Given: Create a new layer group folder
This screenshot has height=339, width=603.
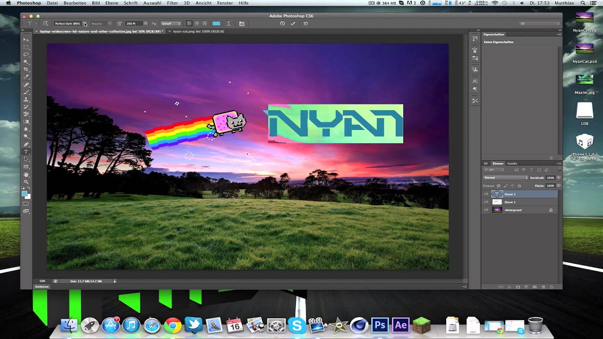Looking at the screenshot, I should [x=535, y=287].
